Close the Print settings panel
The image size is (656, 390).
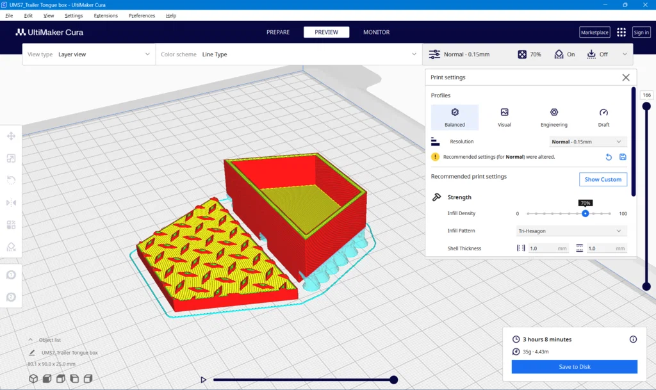pyautogui.click(x=625, y=77)
